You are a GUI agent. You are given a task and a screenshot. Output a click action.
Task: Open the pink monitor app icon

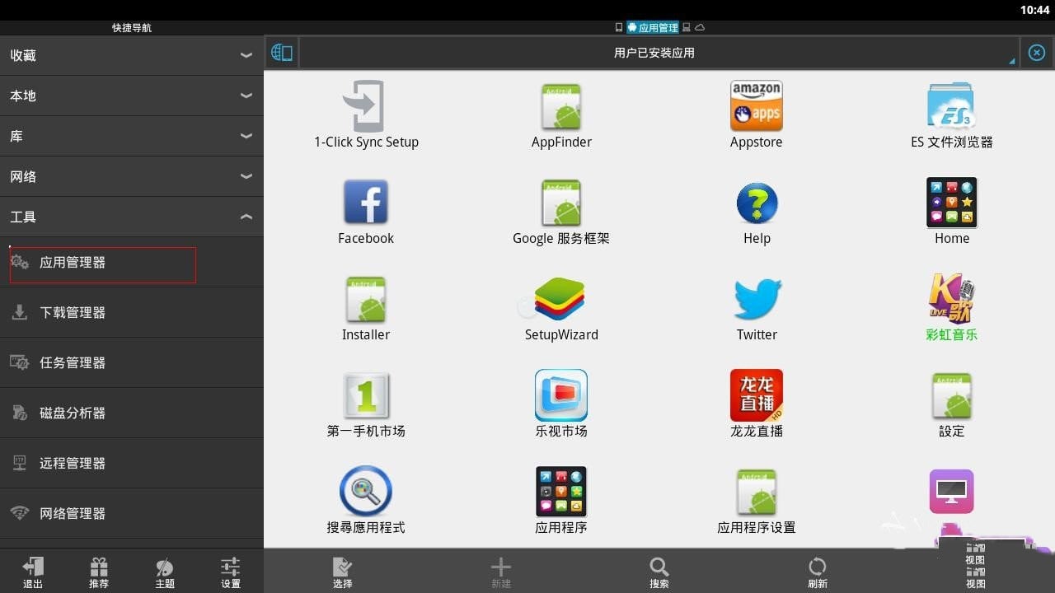952,492
